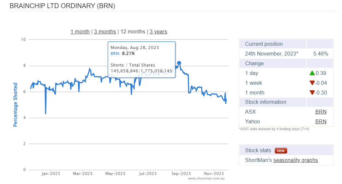Click the Current position table header
The image size is (342, 184).
click(264, 44)
